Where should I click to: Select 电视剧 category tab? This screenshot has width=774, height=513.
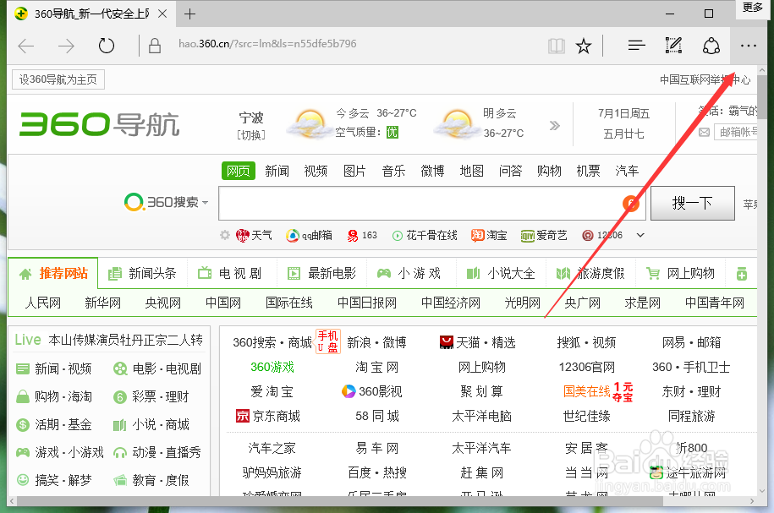(x=230, y=273)
